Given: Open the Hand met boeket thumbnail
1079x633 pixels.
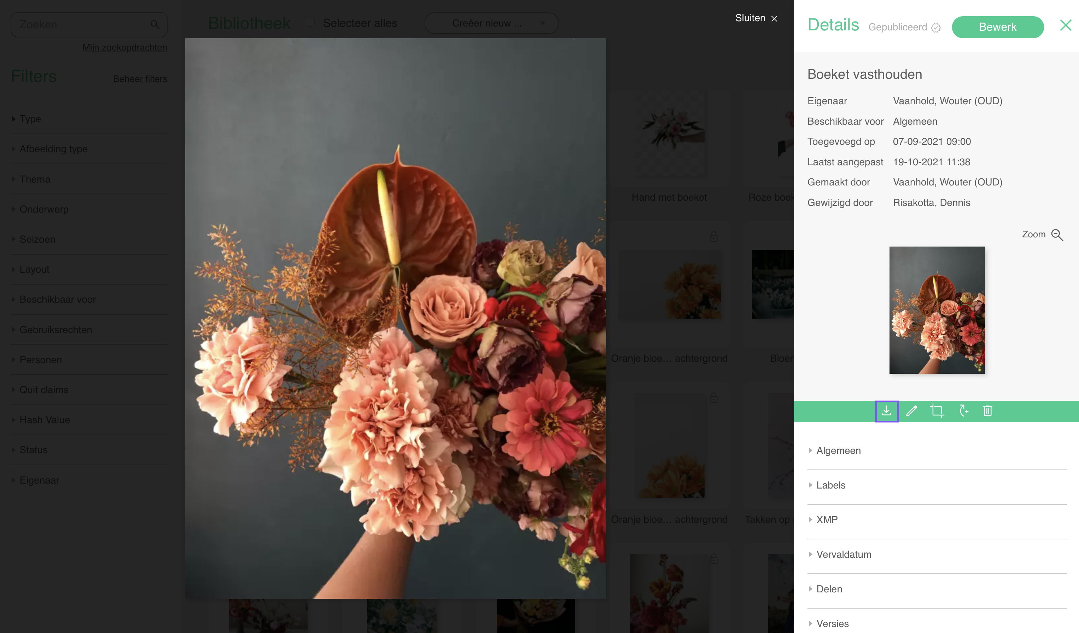Looking at the screenshot, I should 669,132.
